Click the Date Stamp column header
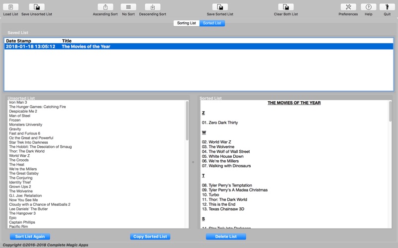Viewport: 398px width, 248px height. click(x=18, y=41)
